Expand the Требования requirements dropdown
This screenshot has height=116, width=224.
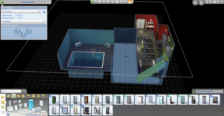coord(24,21)
